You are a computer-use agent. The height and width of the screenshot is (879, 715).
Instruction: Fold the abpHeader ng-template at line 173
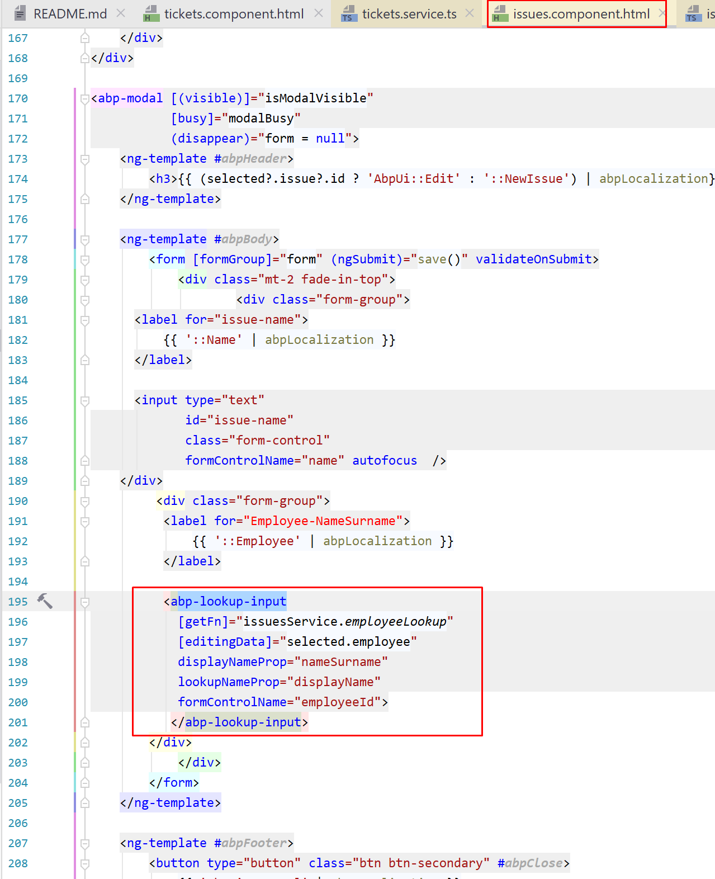pos(85,159)
